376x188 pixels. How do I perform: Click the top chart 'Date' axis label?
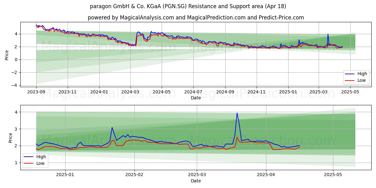pyautogui.click(x=196, y=98)
